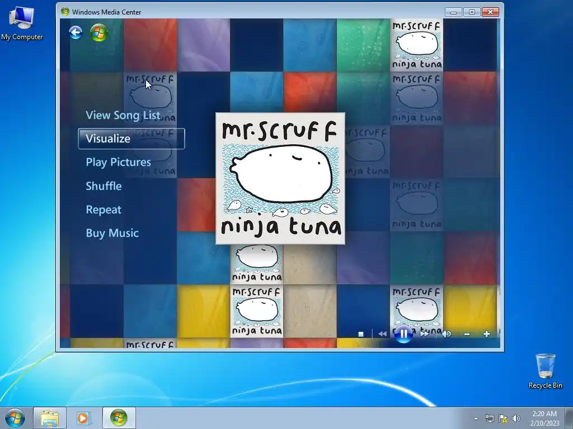Go back with the blue arrow button

(76, 32)
